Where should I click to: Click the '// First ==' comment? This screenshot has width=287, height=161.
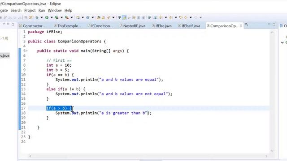pyautogui.click(x=59, y=60)
